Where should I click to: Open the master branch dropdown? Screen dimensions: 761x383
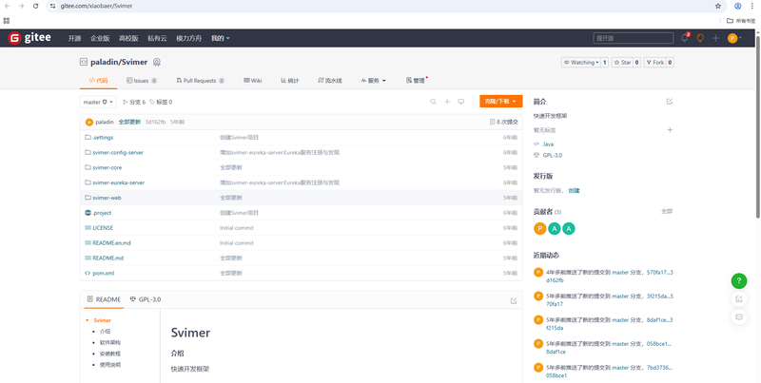(x=98, y=102)
